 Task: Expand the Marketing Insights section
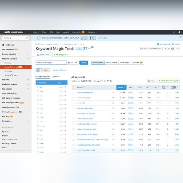pos(28,84)
